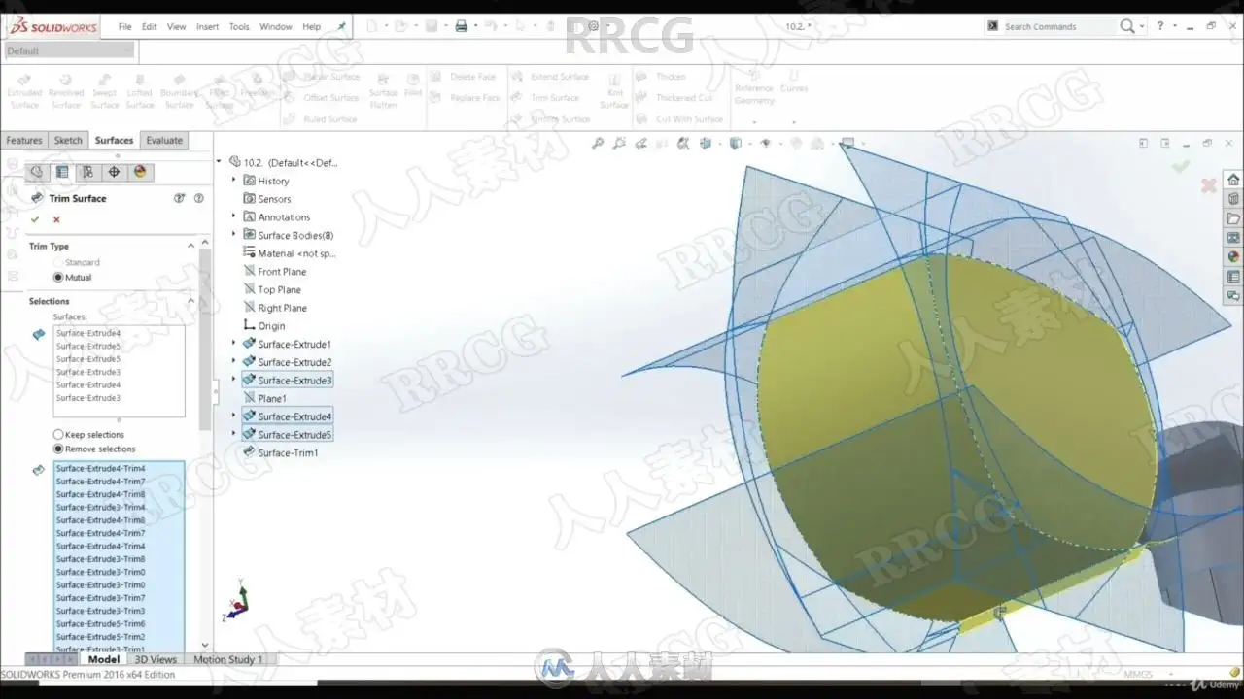This screenshot has width=1244, height=699.
Task: Select the Mutual trim type radio button
Action: [x=58, y=277]
